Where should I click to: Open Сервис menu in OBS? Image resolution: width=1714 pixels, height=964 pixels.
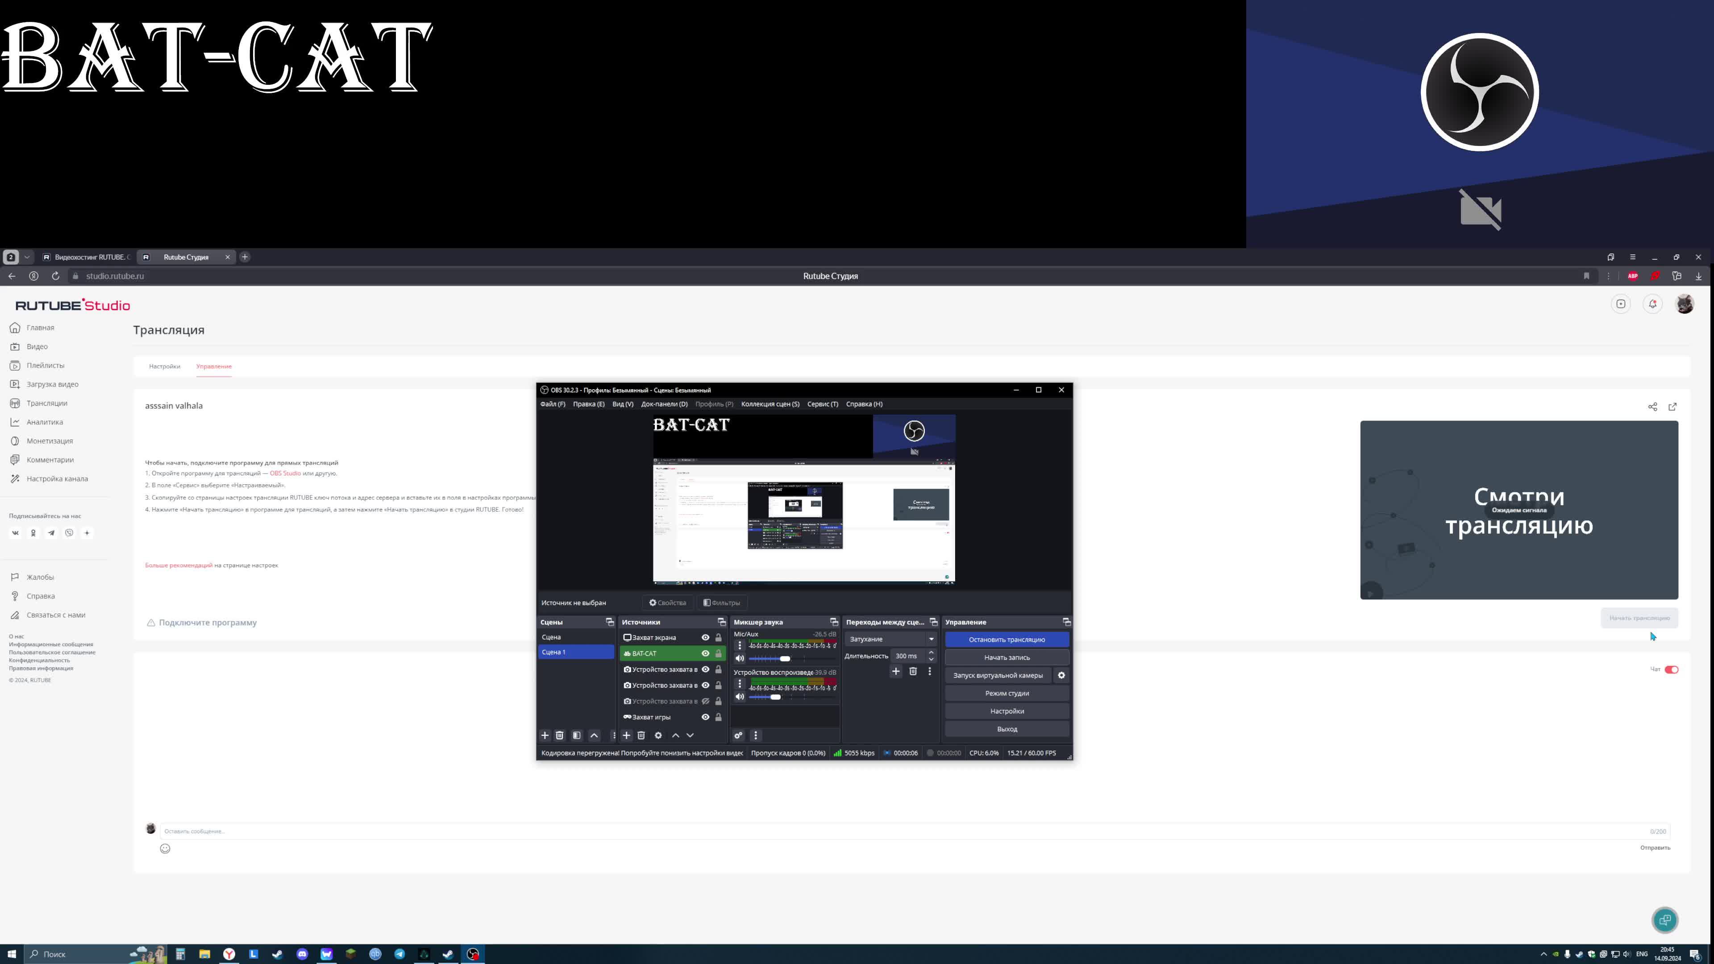(x=822, y=404)
